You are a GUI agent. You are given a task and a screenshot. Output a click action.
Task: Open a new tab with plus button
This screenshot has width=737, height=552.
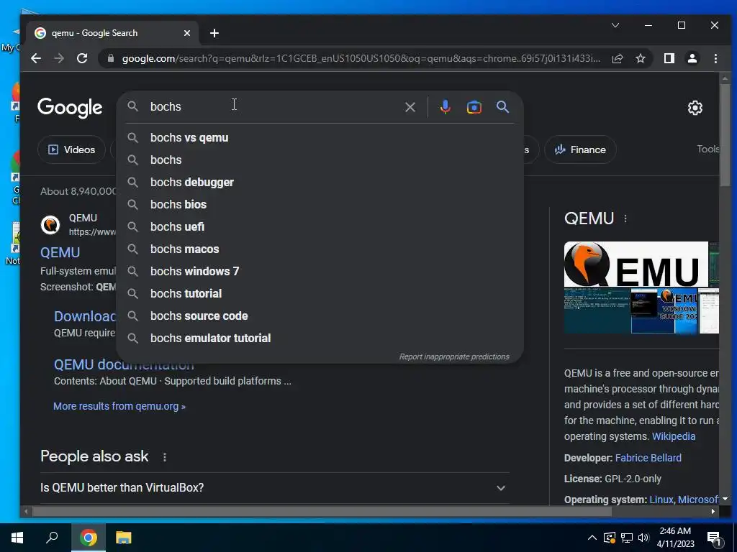214,33
